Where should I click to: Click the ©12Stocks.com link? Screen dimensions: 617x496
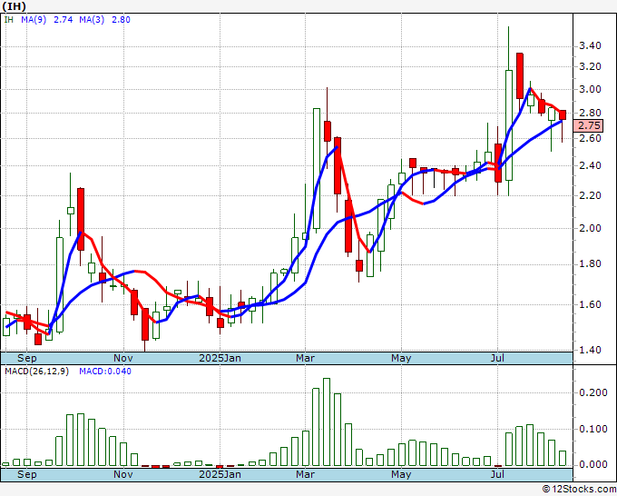coord(579,489)
